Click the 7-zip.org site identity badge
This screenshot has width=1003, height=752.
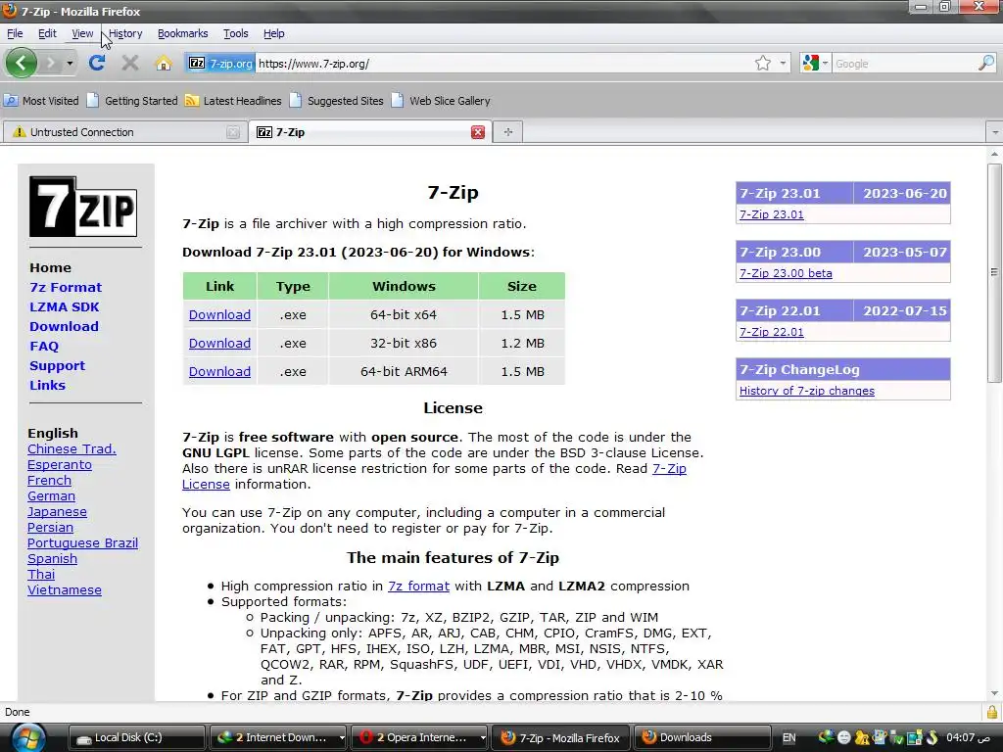click(220, 64)
